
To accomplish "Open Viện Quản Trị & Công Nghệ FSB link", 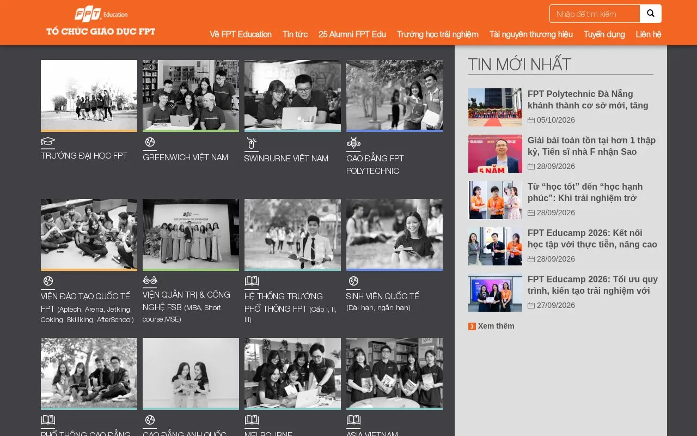I will click(x=186, y=306).
